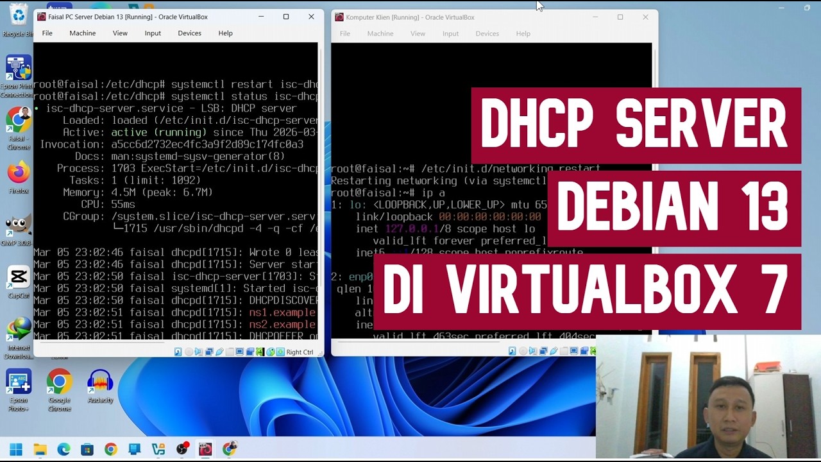
Task: Select the Google Chrome desktop icon
Action: [x=59, y=390]
